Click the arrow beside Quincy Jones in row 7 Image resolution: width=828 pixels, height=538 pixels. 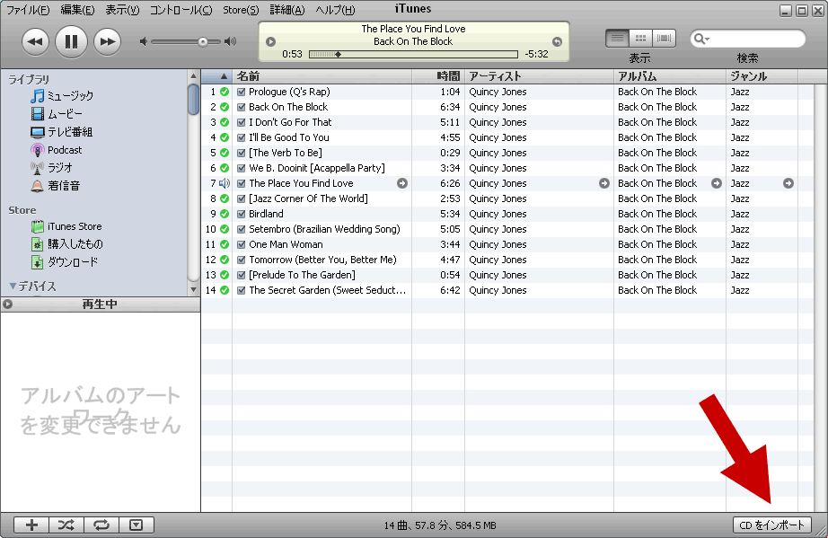[x=604, y=183]
